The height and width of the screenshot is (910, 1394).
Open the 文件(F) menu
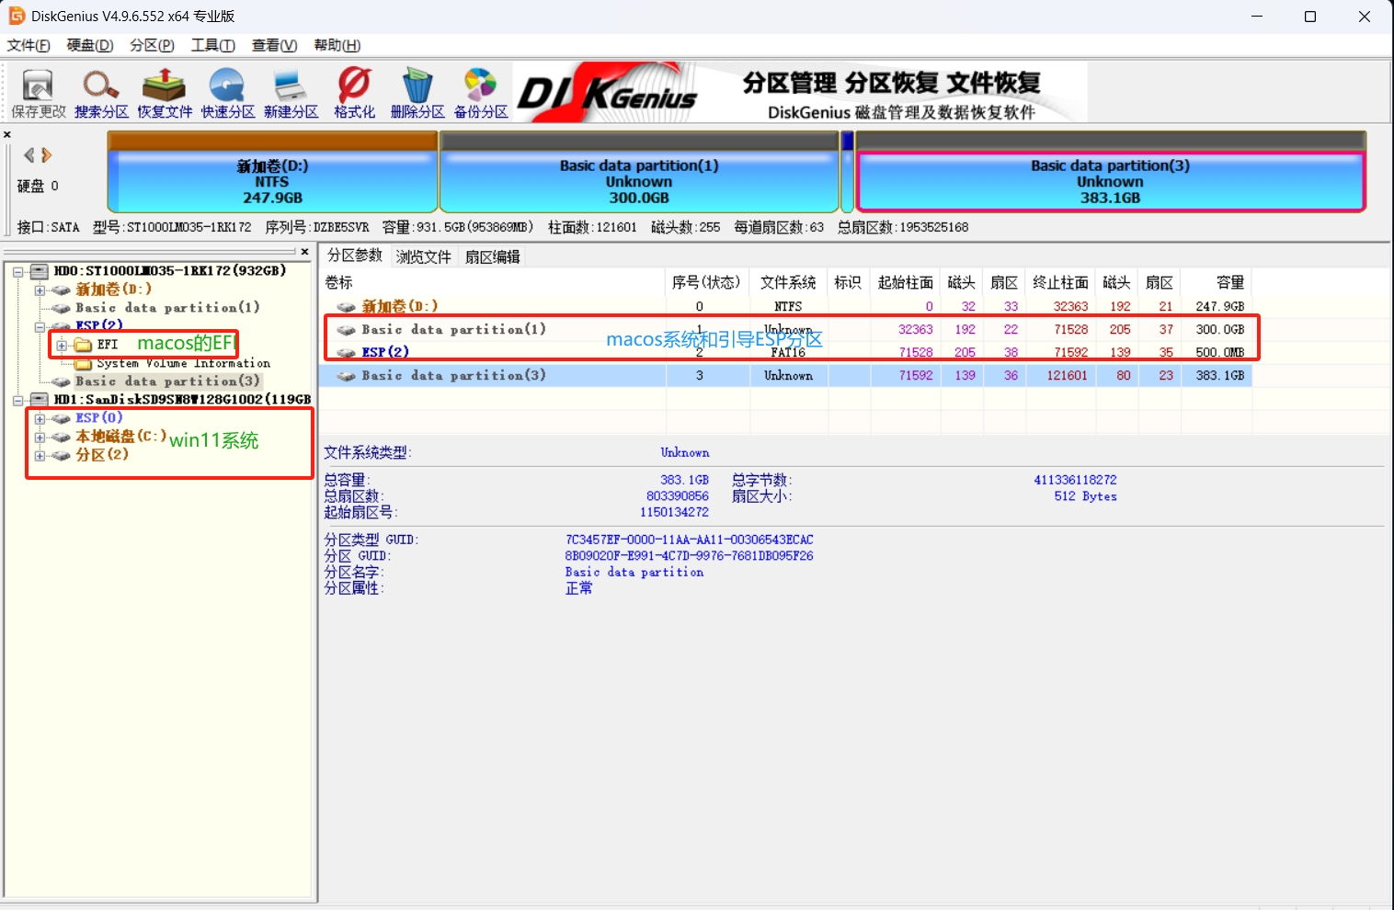click(29, 45)
